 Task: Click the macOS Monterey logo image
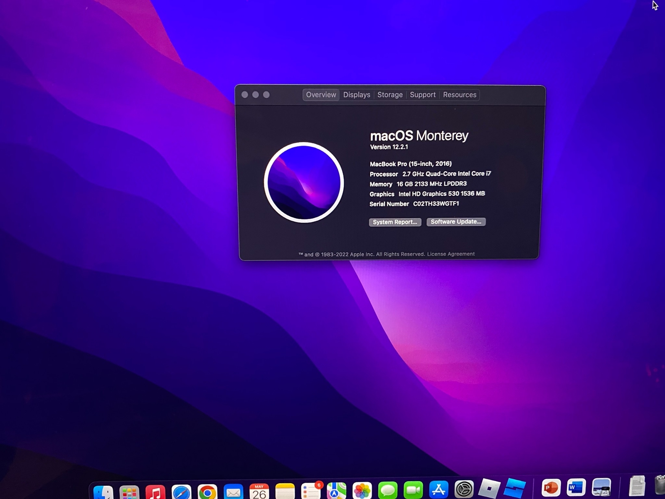tap(304, 182)
